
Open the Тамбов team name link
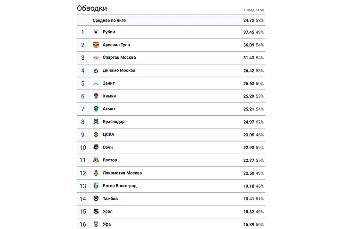click(110, 198)
